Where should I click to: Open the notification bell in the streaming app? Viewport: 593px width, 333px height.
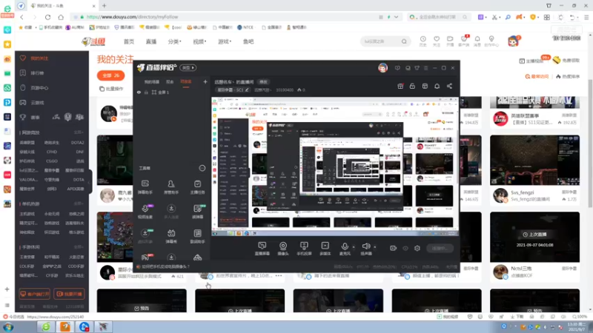pyautogui.click(x=437, y=86)
